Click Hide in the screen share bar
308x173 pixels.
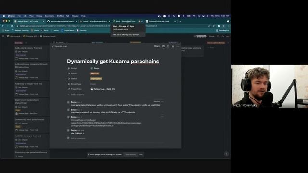coord(141,155)
